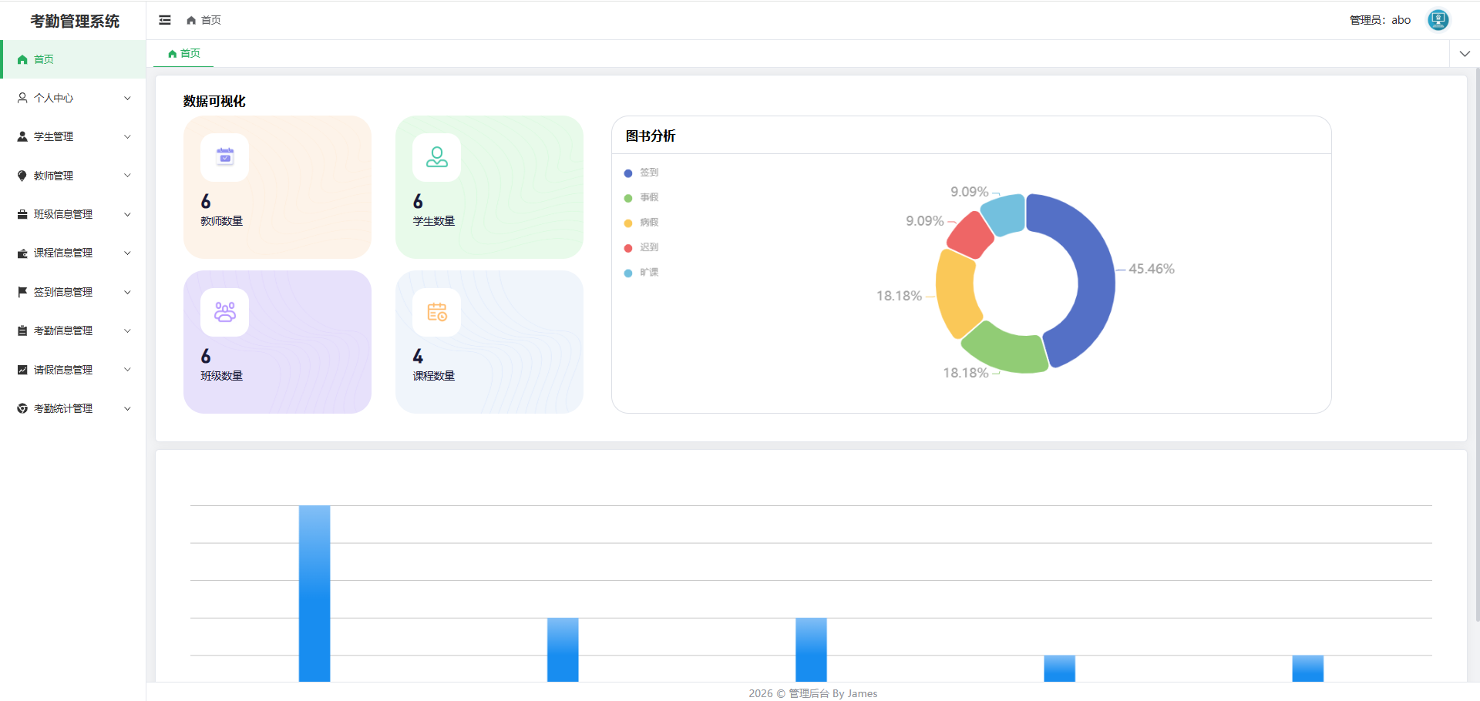The width and height of the screenshot is (1480, 701).
Task: Expand the 个人中心 menu chevron
Action: pos(127,98)
